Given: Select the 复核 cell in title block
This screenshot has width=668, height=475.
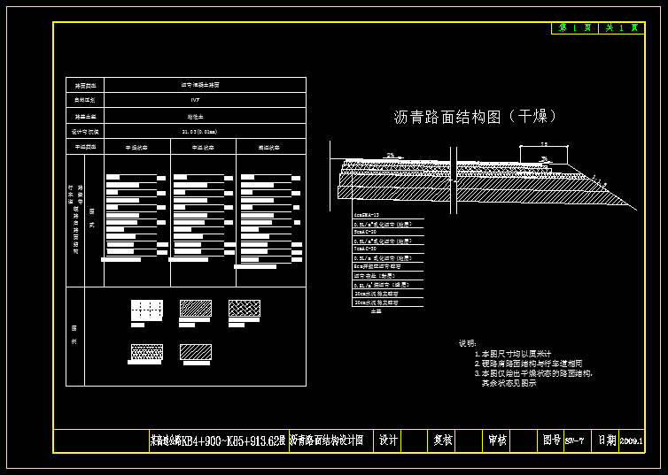Looking at the screenshot, I should tap(442, 440).
